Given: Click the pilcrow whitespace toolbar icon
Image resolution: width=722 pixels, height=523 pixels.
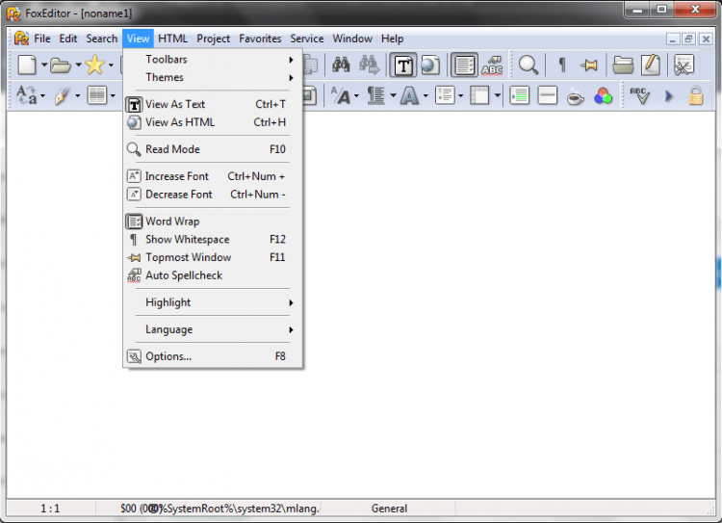Looking at the screenshot, I should [x=562, y=65].
